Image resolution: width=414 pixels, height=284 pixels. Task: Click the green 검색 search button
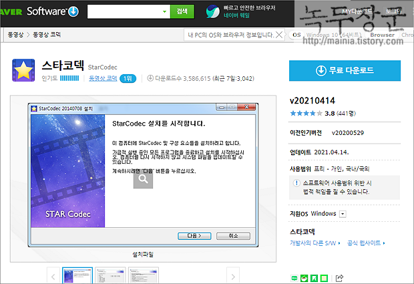[182, 11]
